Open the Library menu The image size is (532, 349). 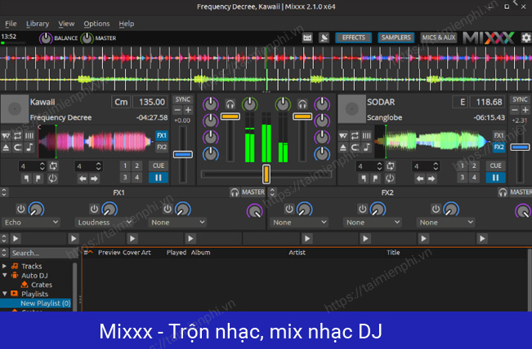point(38,24)
